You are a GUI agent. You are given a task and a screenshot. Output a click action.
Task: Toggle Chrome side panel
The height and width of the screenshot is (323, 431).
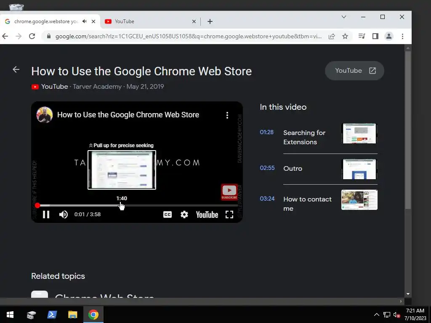coord(375,36)
